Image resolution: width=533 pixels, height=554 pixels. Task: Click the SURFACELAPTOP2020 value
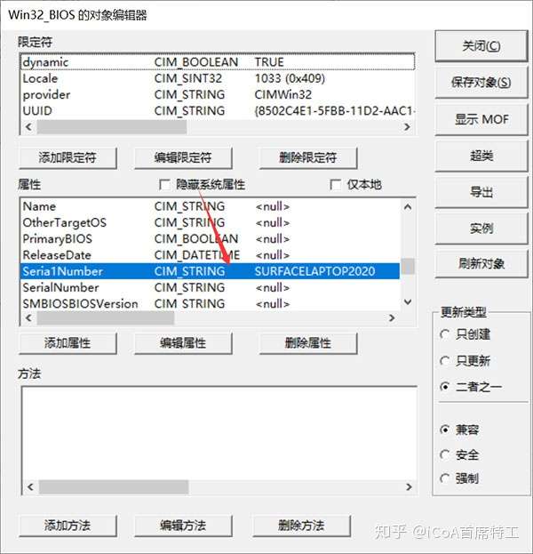point(314,271)
